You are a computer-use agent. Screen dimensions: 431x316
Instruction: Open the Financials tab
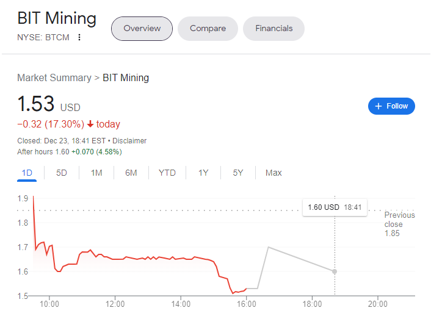[x=273, y=28]
